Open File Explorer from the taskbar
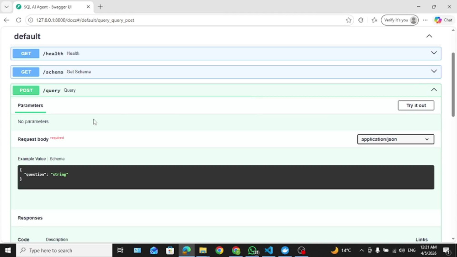The image size is (457, 257). coord(203,250)
